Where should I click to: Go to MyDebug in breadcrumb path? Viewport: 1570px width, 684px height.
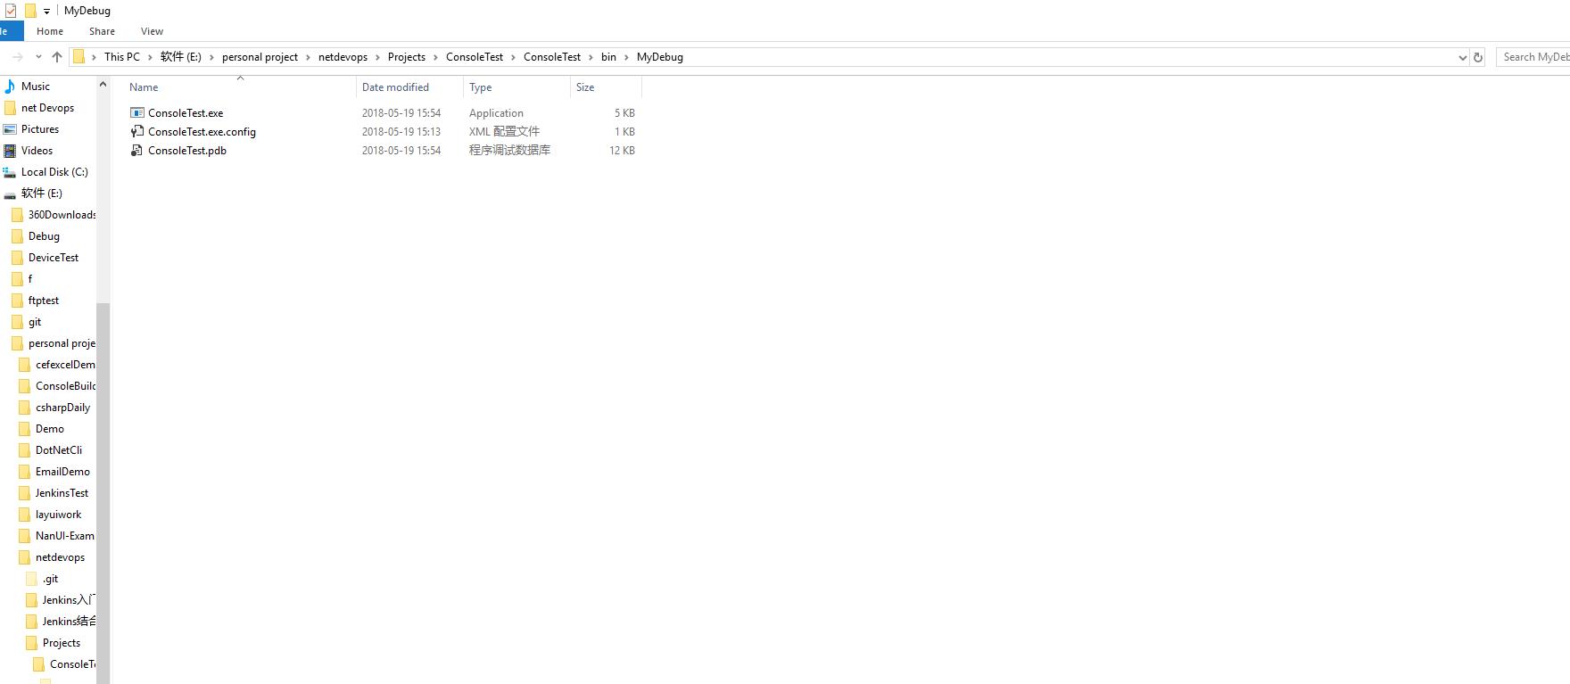click(660, 57)
